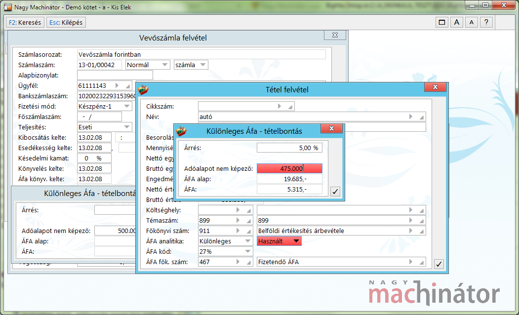This screenshot has width=519, height=315.
Task: Click the Név field corner triangle icon
Action: pos(421,117)
